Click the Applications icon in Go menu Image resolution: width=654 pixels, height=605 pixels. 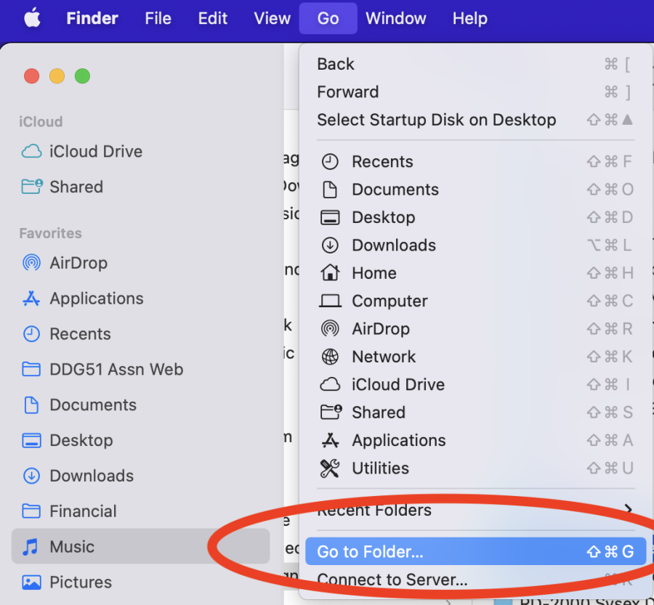click(x=330, y=440)
